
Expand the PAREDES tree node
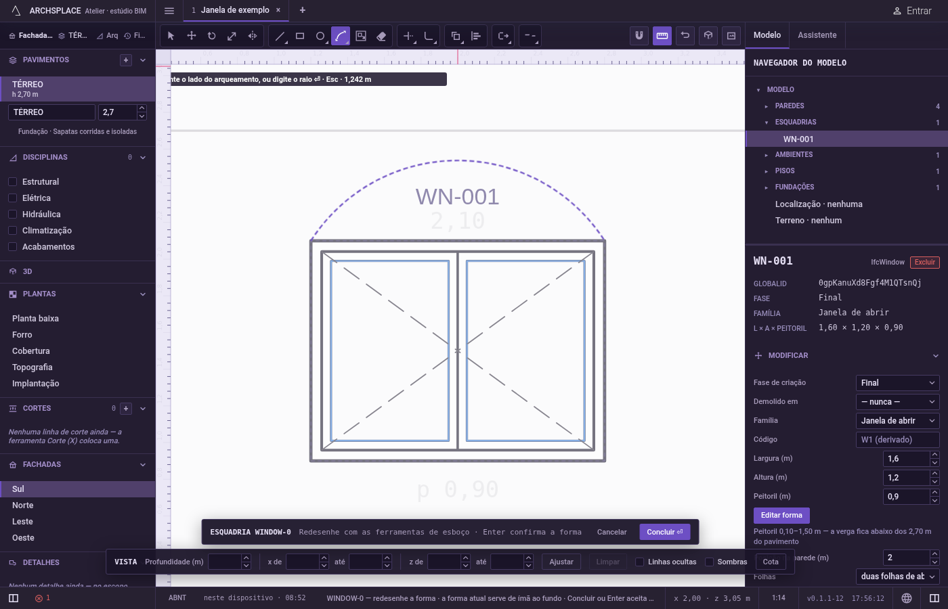point(767,106)
